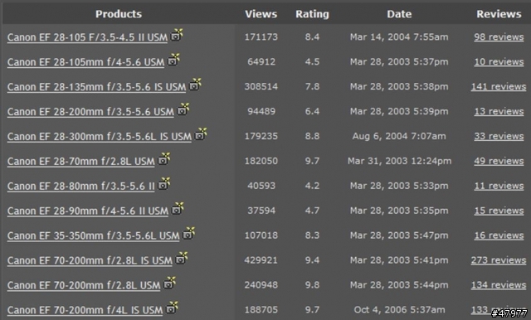Open the 273 reviews link
Viewport: 531px width, 320px height.
pyautogui.click(x=499, y=260)
